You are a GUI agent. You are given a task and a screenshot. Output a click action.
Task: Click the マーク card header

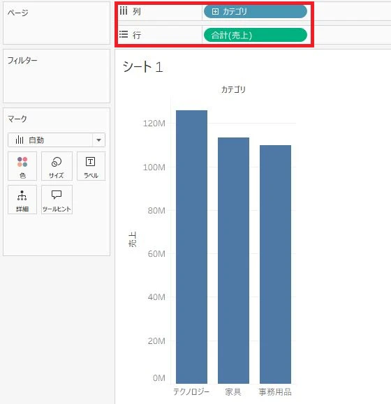[17, 119]
